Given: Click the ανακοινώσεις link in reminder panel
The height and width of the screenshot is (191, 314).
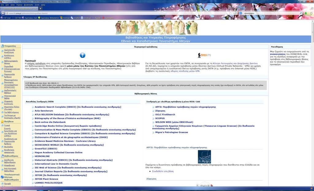Looking at the screenshot, I should [x=278, y=54].
